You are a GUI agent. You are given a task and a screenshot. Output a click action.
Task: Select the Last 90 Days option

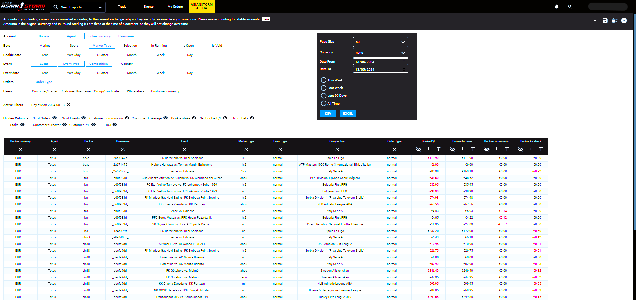(x=324, y=95)
